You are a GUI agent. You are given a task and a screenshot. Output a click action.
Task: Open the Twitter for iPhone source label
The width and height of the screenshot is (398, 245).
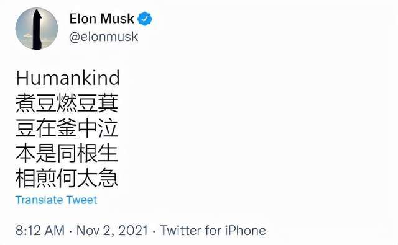[213, 231]
